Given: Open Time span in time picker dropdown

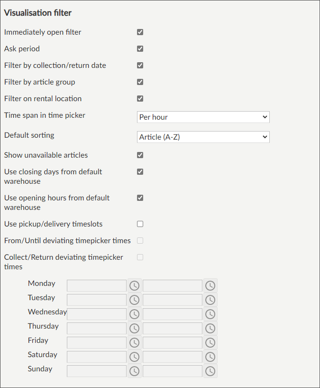Looking at the screenshot, I should coord(203,117).
